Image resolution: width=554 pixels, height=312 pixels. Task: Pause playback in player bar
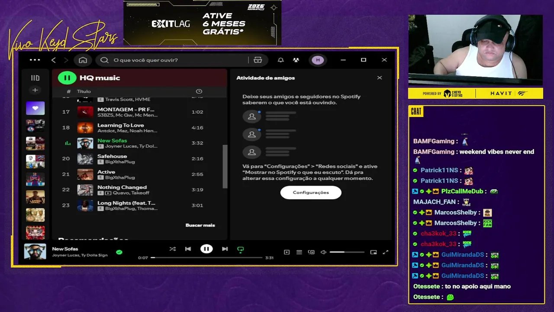pyautogui.click(x=206, y=249)
